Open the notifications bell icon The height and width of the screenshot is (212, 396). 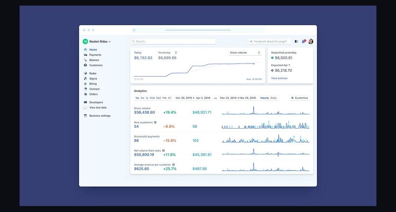click(303, 41)
